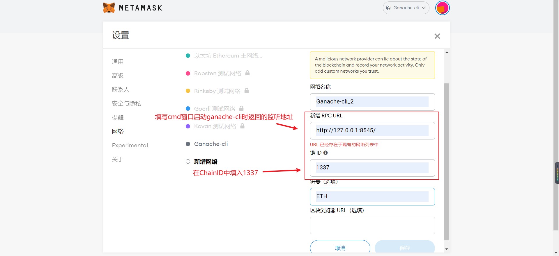Click the Goerli blue dot
Viewport: 559px width, 256px height.
[x=188, y=109]
